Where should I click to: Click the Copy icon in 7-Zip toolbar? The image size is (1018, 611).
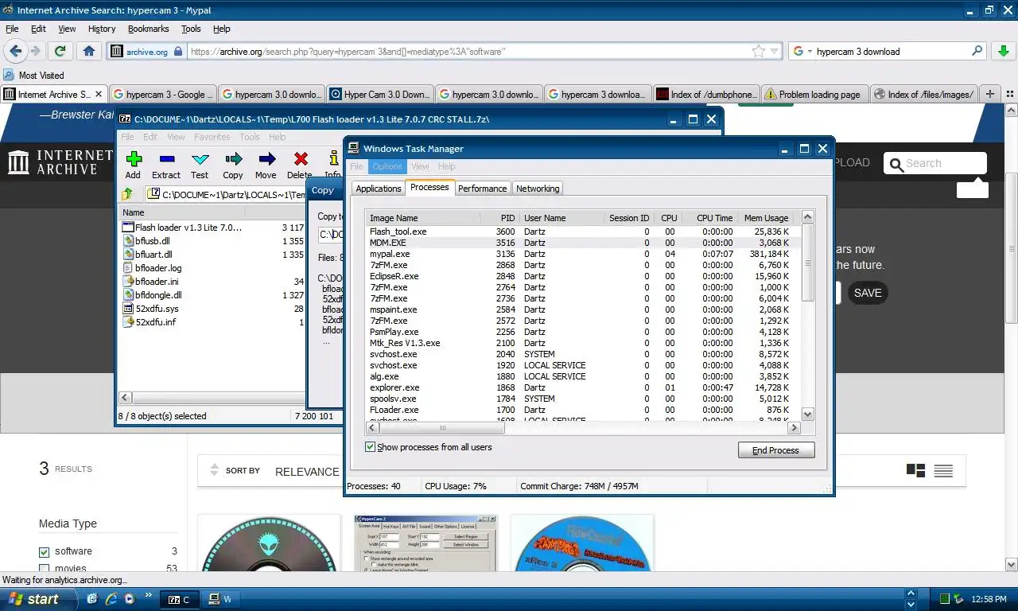[x=233, y=165]
